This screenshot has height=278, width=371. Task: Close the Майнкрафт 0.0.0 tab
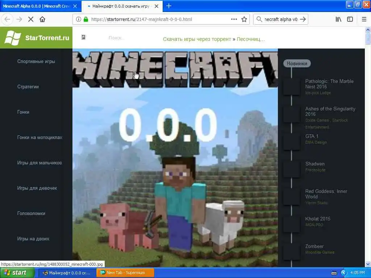pyautogui.click(x=157, y=6)
